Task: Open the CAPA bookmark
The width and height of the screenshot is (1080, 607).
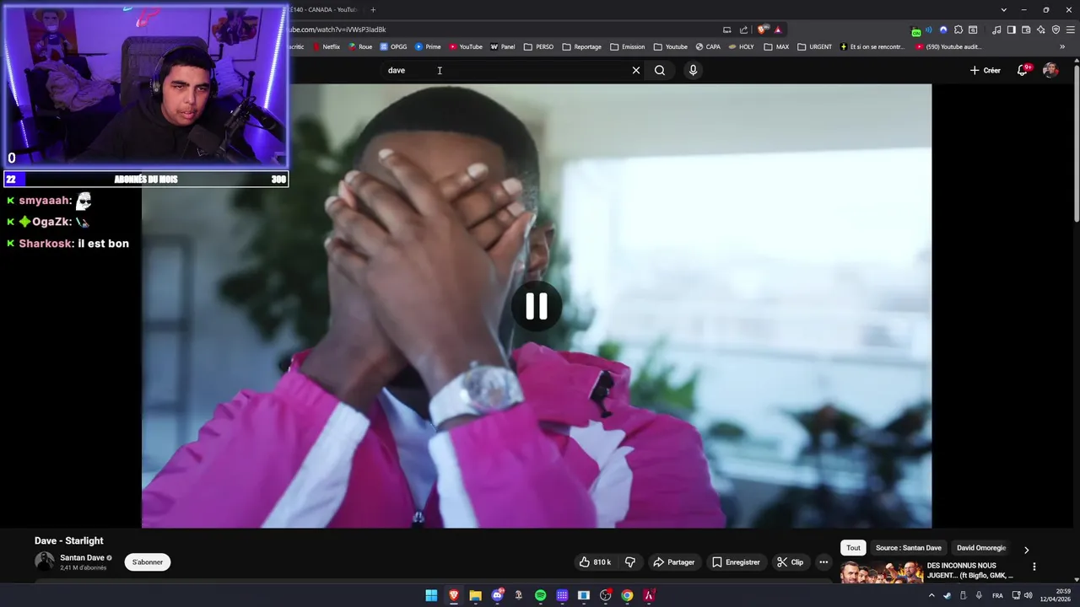Action: point(708,47)
